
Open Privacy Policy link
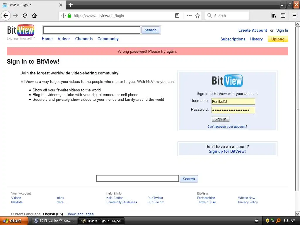pos(248,202)
